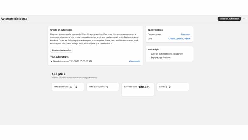Select New Automation 11/11/2025 list entry
248x140 pixels.
(x=72, y=61)
